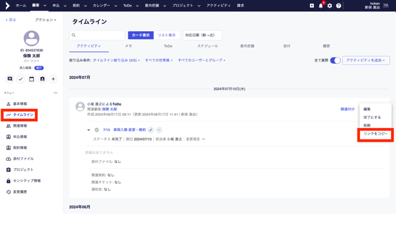Expand the 契約 menu dropdown arrow
Viewport: 396px width, 231px height.
tap(85, 5)
